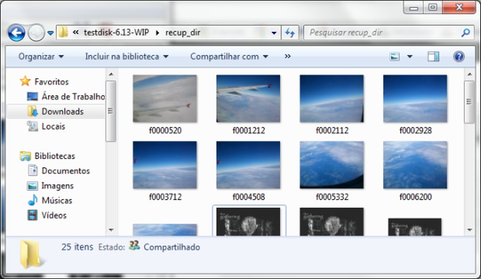Open Downloads folder in navigation pane
The width and height of the screenshot is (481, 279).
[x=63, y=111]
